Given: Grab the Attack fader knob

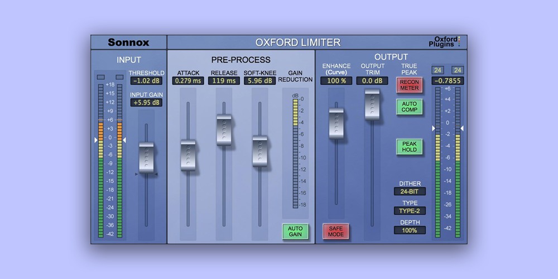Looking at the screenshot, I should [188, 155].
